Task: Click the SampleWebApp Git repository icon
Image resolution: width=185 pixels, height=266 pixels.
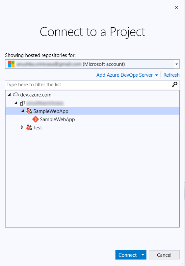Action: click(36, 120)
